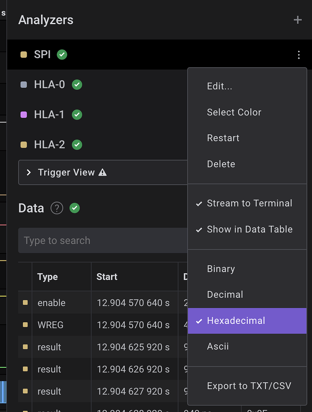Viewport: 312px width, 412px height.
Task: Choose Edit... from the analyzer menu
Action: 220,86
